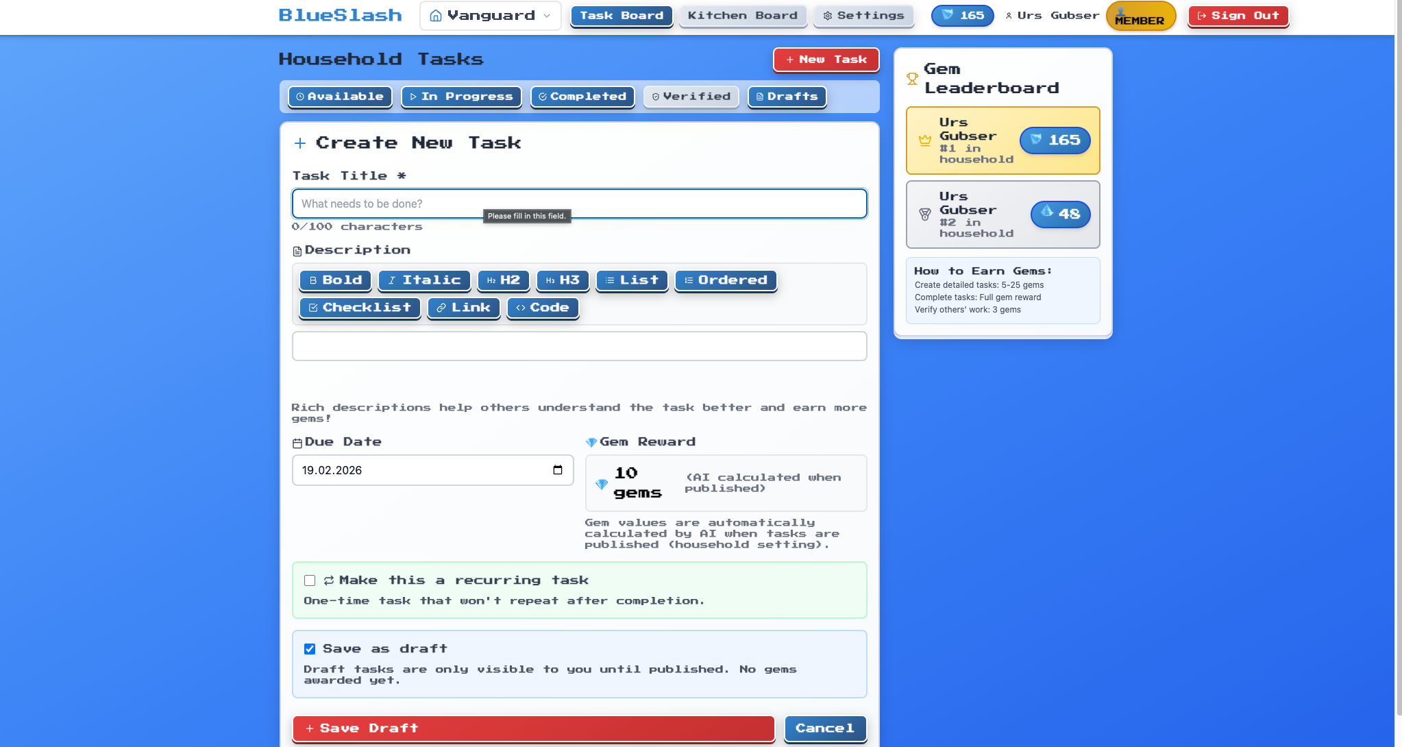Switch to the Drafts filter tab
Image resolution: width=1402 pixels, height=747 pixels.
click(787, 97)
